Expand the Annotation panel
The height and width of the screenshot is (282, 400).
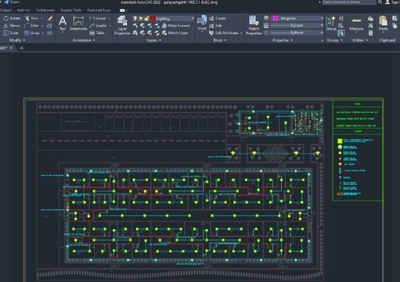[84, 40]
